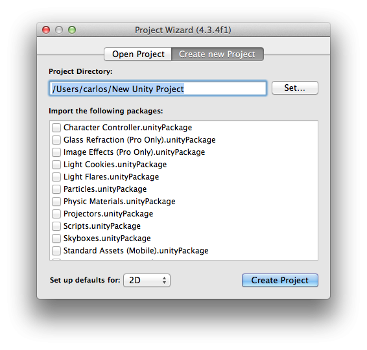Close the Project Wizard window
The width and height of the screenshot is (367, 350).
pyautogui.click(x=46, y=30)
